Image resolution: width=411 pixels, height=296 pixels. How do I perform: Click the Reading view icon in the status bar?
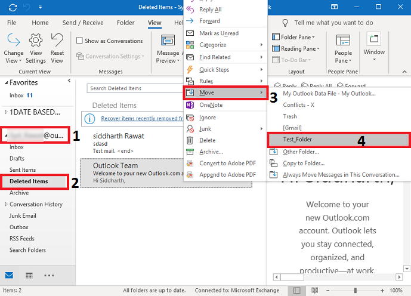click(x=314, y=290)
